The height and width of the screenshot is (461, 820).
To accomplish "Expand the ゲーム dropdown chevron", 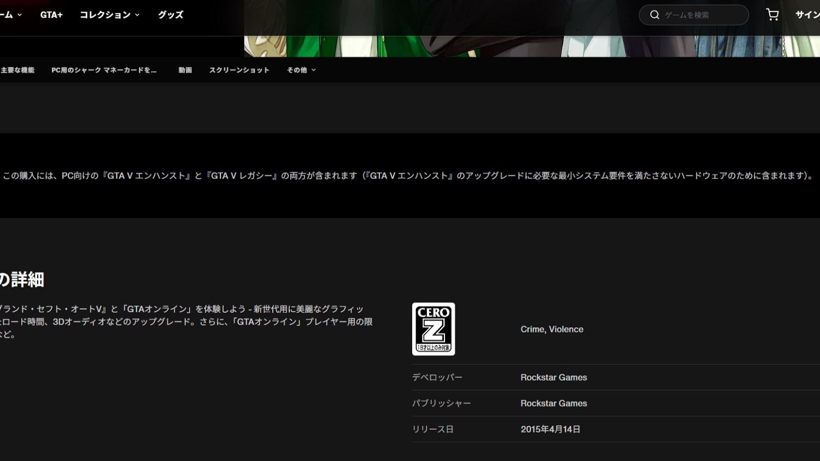I will coord(20,15).
